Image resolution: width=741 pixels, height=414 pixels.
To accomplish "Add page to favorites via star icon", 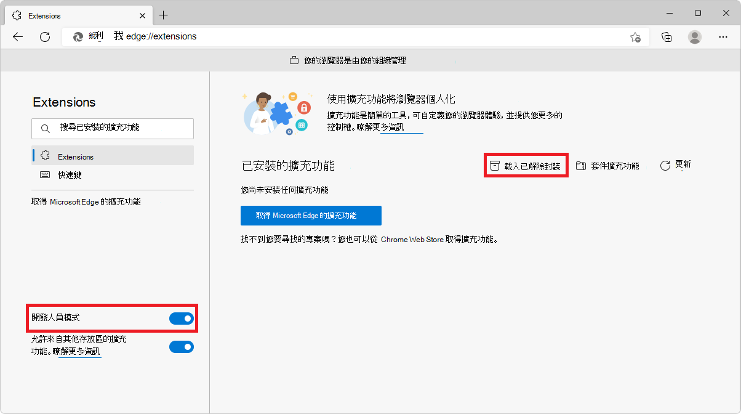I will pyautogui.click(x=635, y=37).
